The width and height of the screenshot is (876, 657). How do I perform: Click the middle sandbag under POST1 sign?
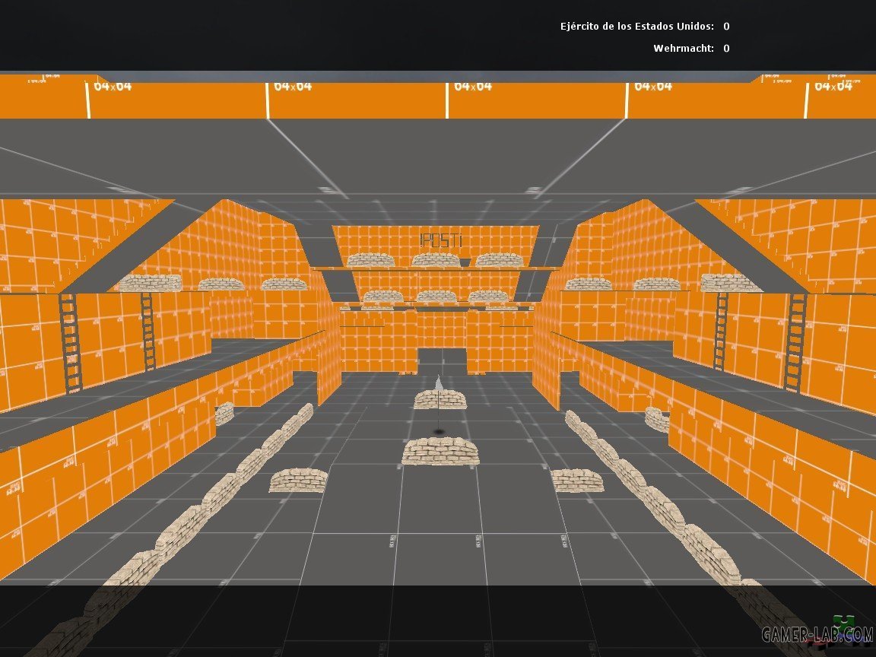[x=435, y=260]
